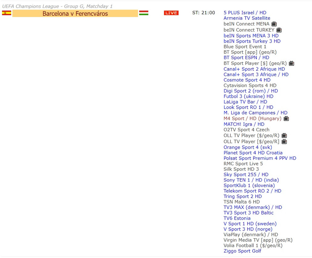Click BT Sport Player [$] (geo/R) text
This screenshot has height=258, width=312.
255,63
